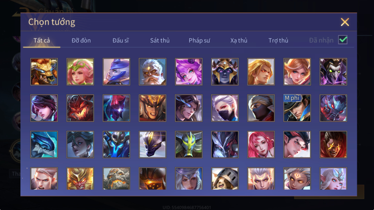Select the red demon face hero
The width and height of the screenshot is (374, 210).
[x=80, y=108]
